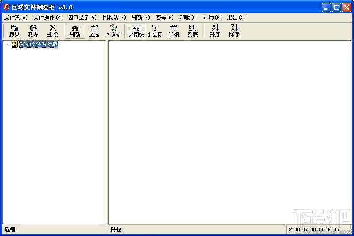Open the 帮助(H) menu
354x236 pixels.
(x=212, y=18)
